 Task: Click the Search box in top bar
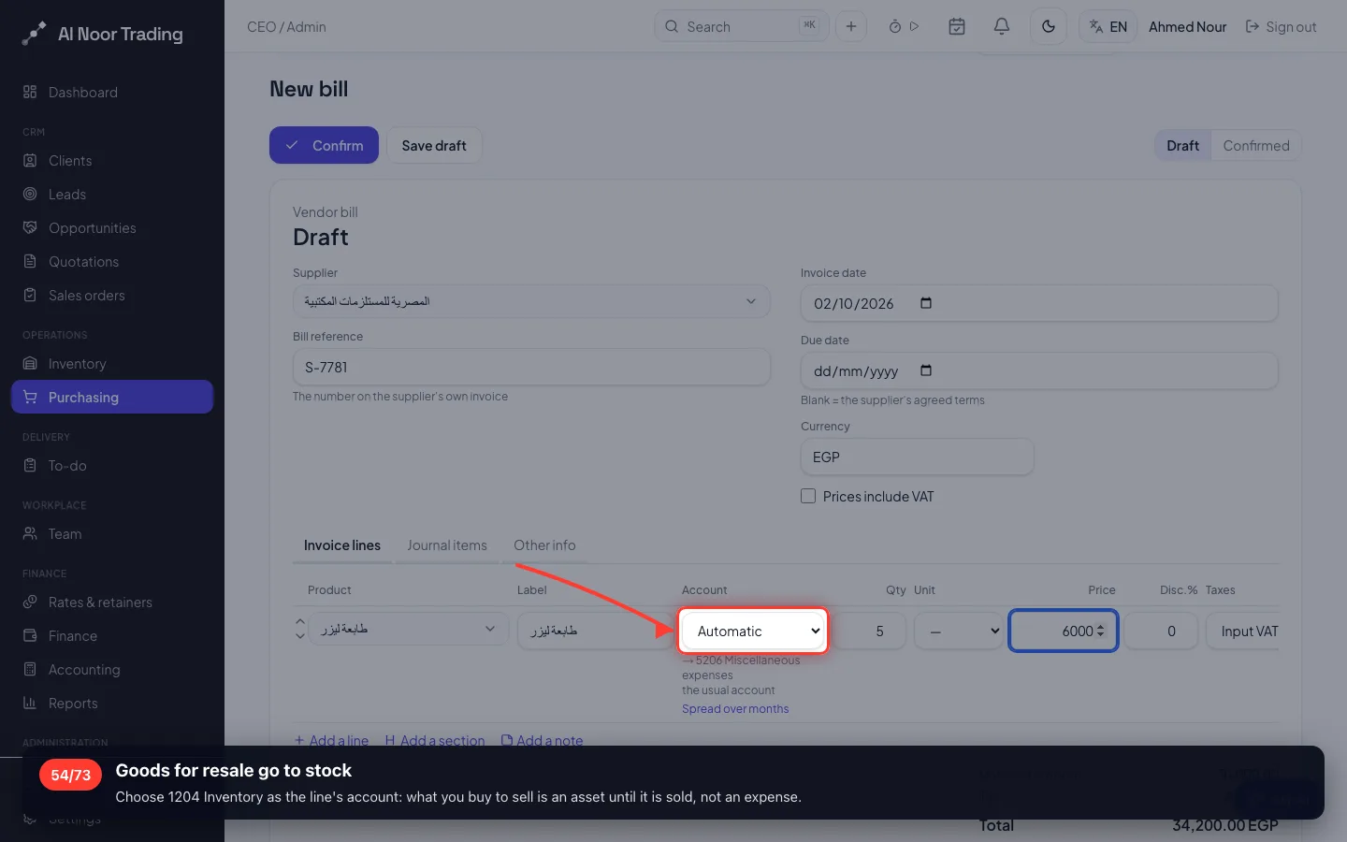coord(742,26)
